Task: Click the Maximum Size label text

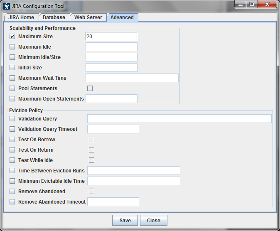Action: pos(36,37)
